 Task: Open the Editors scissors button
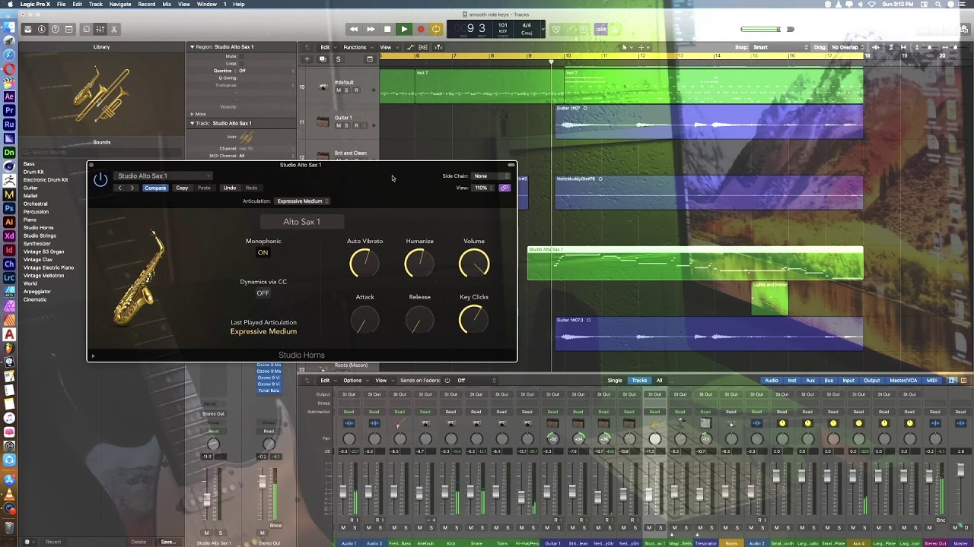tap(114, 30)
